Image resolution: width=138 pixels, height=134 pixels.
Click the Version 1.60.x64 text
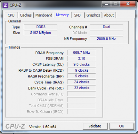click(x=43, y=127)
